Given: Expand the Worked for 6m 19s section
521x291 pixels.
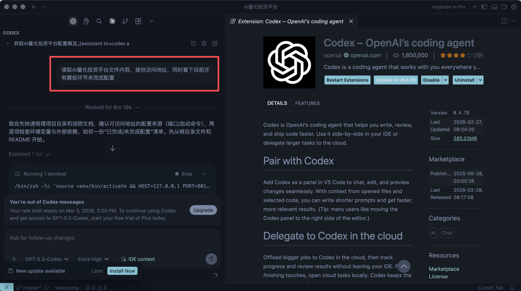Looking at the screenshot, I should click(x=112, y=107).
